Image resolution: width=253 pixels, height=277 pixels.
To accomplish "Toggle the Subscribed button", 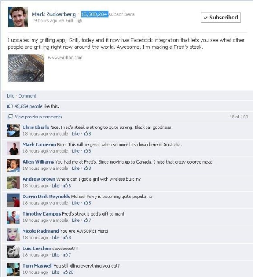I will (x=221, y=18).
